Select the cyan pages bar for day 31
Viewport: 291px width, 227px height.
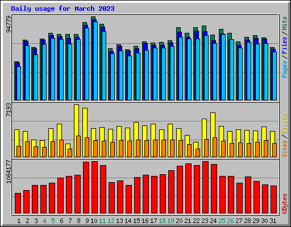[x=275, y=76]
